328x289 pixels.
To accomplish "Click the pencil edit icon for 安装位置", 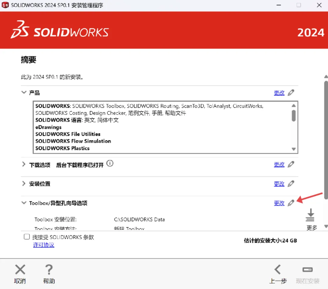I will pyautogui.click(x=291, y=184).
